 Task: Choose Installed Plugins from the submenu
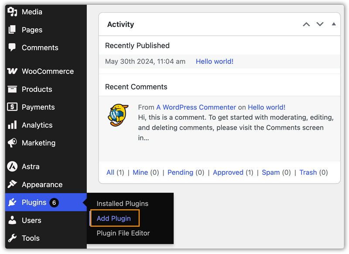click(123, 204)
